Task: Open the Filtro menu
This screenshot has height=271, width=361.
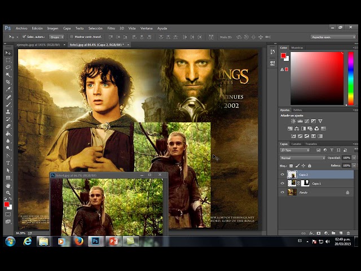Action: point(111,28)
